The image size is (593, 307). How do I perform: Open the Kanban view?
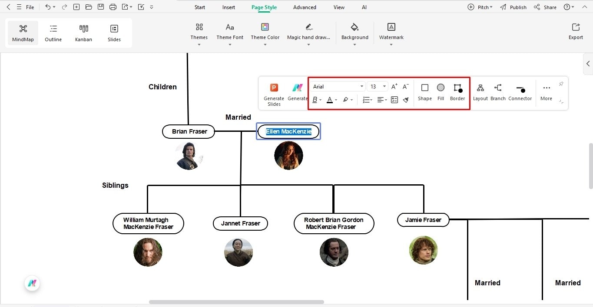click(83, 33)
